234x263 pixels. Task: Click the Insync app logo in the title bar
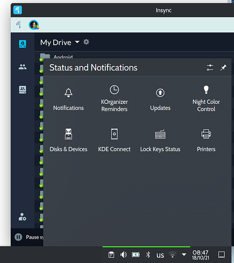click(17, 10)
